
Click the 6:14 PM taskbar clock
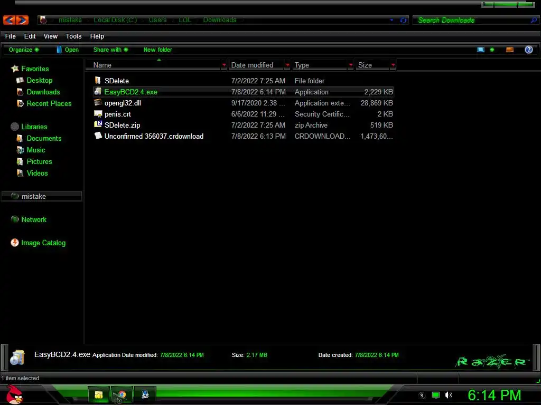(x=494, y=396)
